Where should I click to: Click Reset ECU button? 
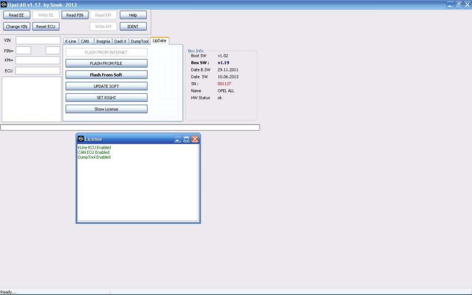(x=46, y=26)
